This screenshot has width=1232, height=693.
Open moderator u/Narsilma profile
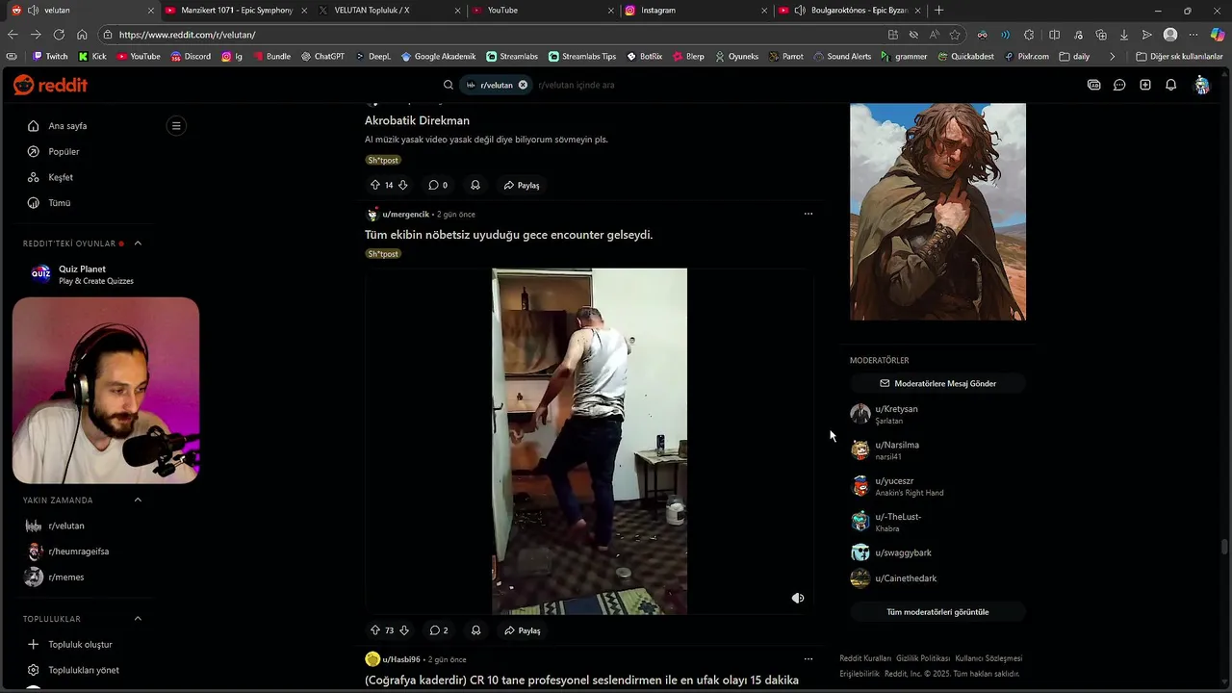coord(897,445)
